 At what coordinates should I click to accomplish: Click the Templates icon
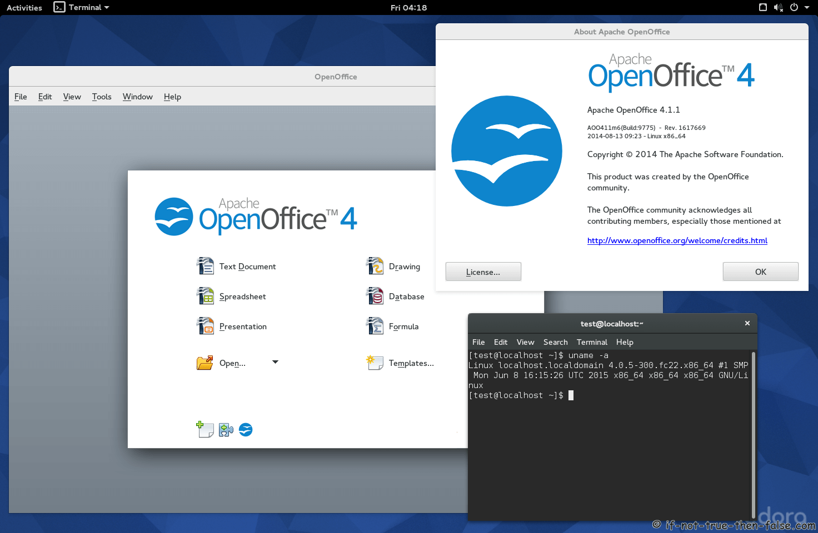[x=375, y=363]
